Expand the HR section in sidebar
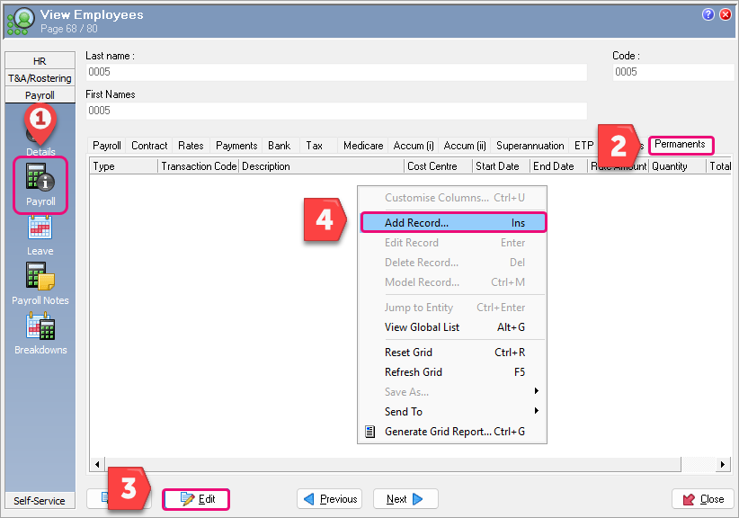Screen dimensions: 739x518 [40, 61]
